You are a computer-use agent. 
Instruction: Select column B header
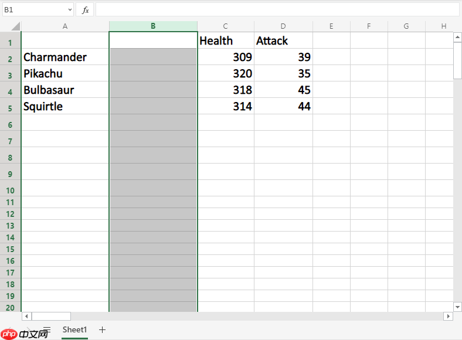[x=153, y=26]
